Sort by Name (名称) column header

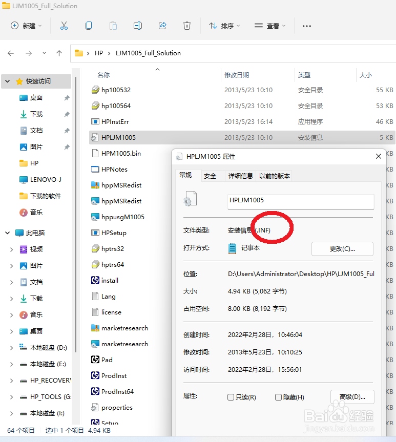coord(104,75)
